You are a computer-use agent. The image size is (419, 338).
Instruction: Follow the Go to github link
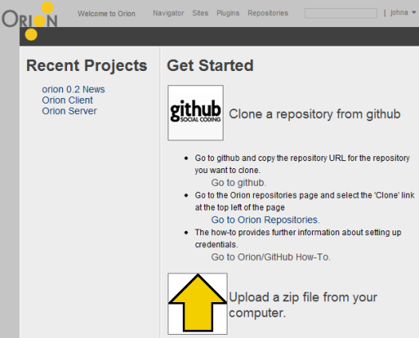click(x=239, y=183)
